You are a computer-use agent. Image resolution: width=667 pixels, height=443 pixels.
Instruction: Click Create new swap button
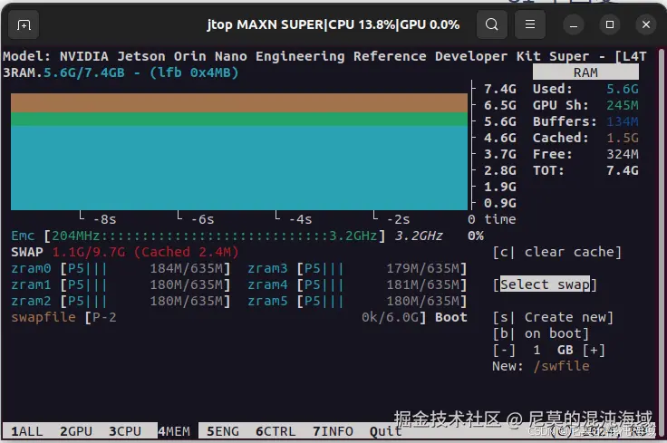(553, 317)
